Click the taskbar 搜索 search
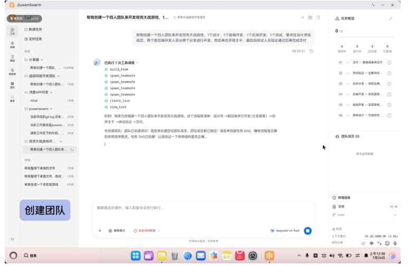The width and height of the screenshot is (409, 266). pyautogui.click(x=30, y=255)
